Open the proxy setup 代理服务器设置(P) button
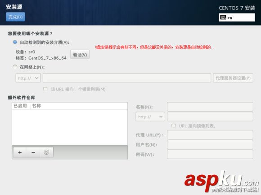Screen dimensions: 261x195 click(x=233, y=78)
